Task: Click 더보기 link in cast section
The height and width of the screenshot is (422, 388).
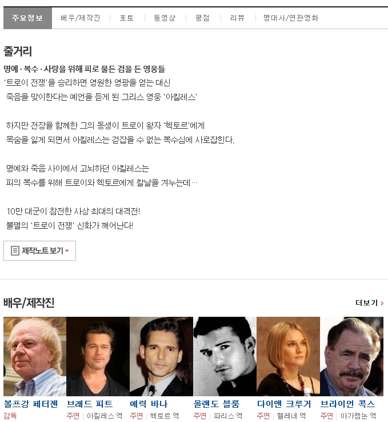Action: tap(366, 303)
